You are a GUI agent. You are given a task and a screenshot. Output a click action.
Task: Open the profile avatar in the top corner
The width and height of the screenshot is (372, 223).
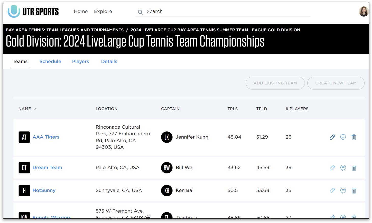(364, 11)
